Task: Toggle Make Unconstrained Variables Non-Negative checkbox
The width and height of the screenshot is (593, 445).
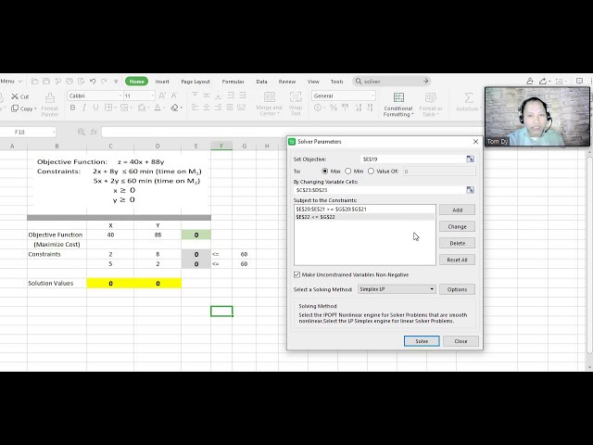Action: (x=296, y=274)
